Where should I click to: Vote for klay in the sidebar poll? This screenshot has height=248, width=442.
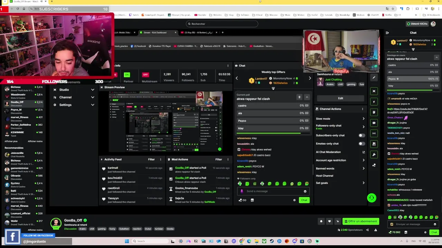pyautogui.click(x=413, y=86)
